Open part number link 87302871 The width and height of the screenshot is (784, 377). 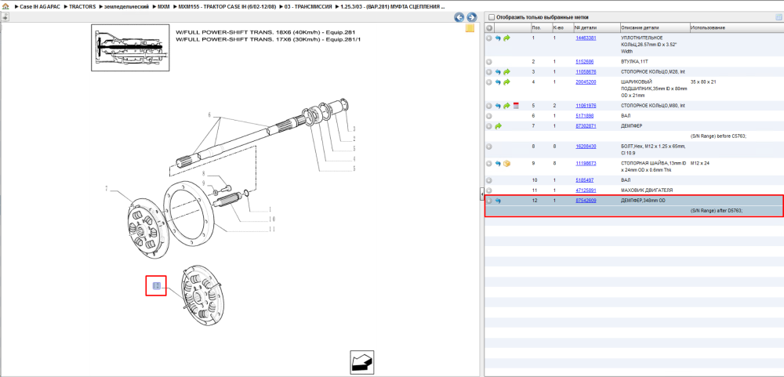[x=586, y=126]
